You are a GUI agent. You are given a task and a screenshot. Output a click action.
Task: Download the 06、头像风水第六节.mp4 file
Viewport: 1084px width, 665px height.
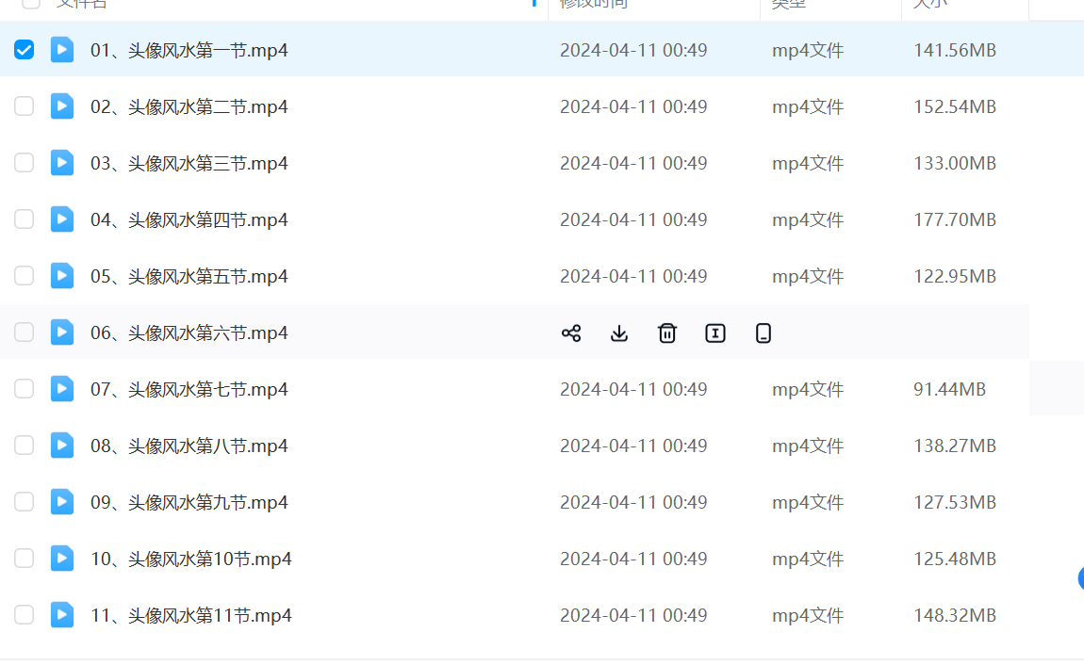click(619, 332)
